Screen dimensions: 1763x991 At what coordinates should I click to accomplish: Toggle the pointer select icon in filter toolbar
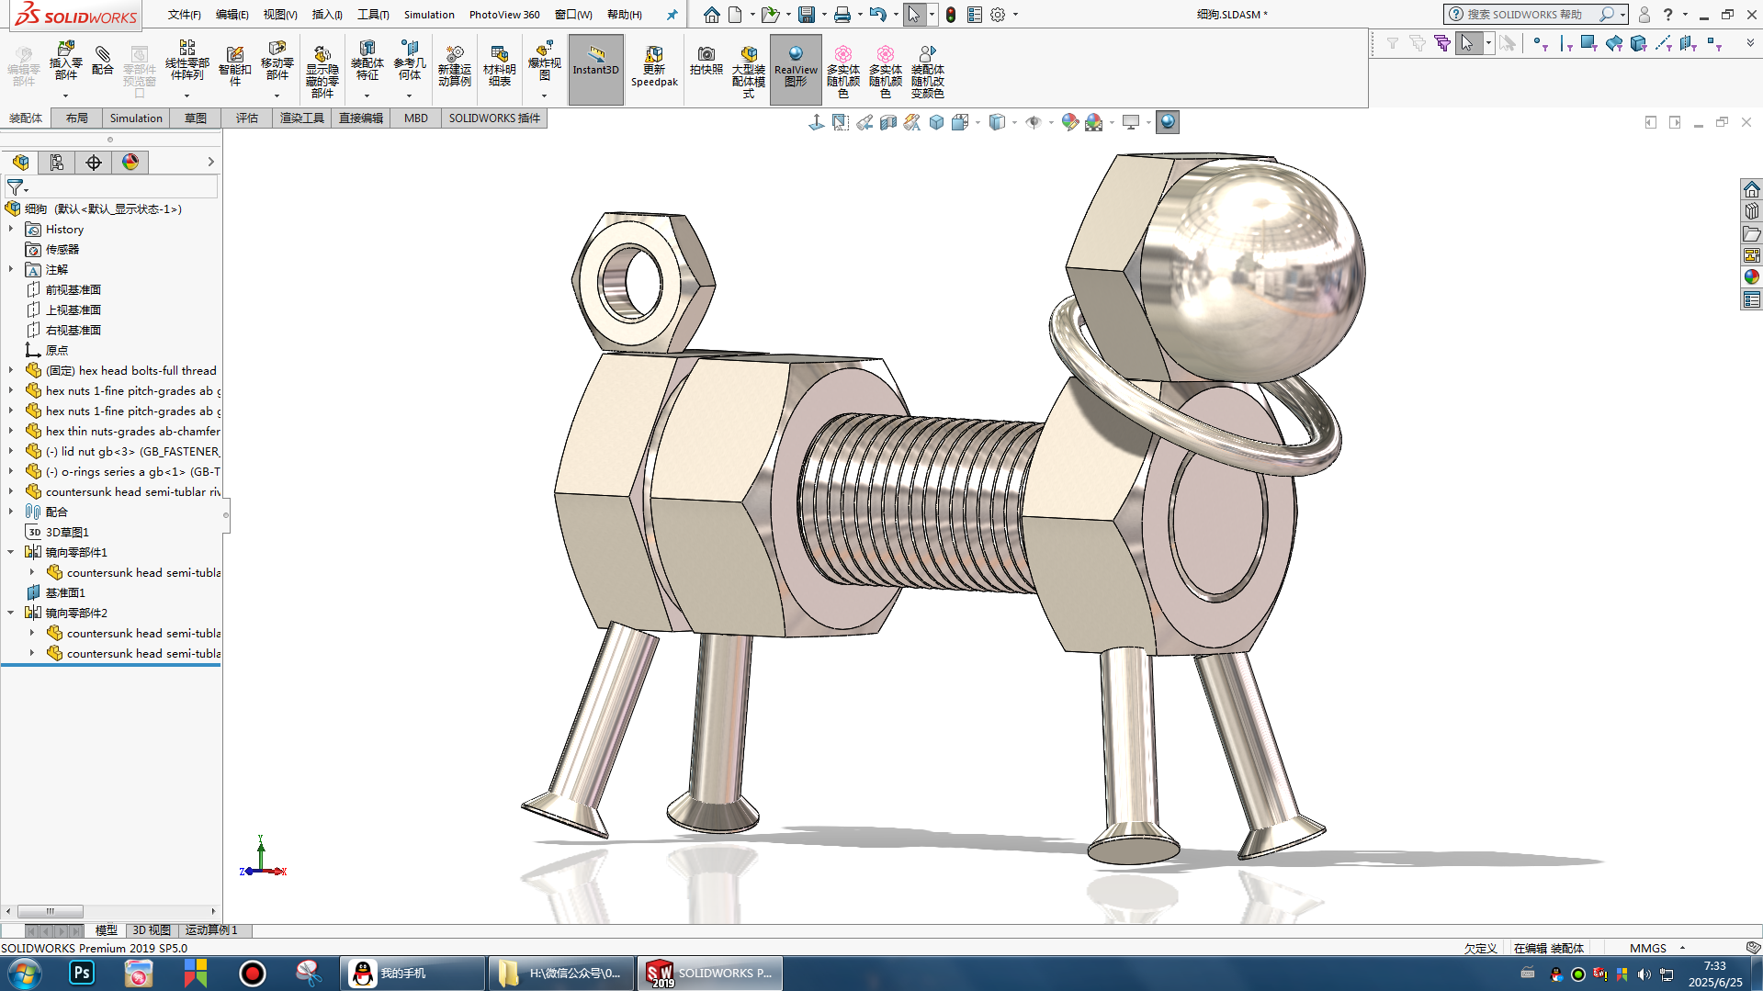pyautogui.click(x=1467, y=43)
